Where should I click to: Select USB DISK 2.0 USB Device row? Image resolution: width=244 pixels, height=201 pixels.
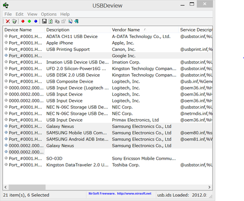pos(108,75)
